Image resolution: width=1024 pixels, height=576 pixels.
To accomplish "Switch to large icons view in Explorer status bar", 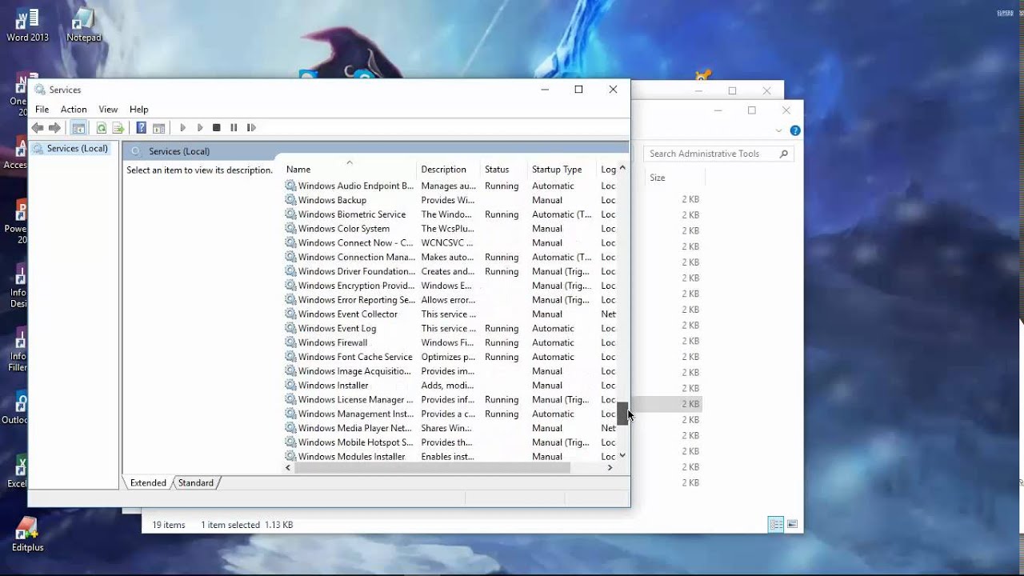I will tap(792, 525).
